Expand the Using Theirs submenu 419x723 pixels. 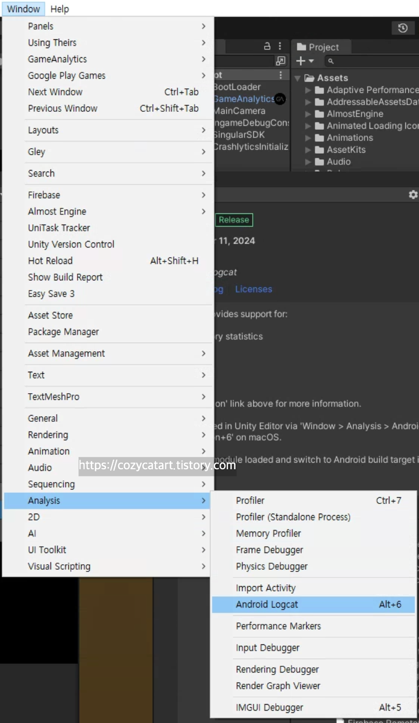[x=108, y=42]
